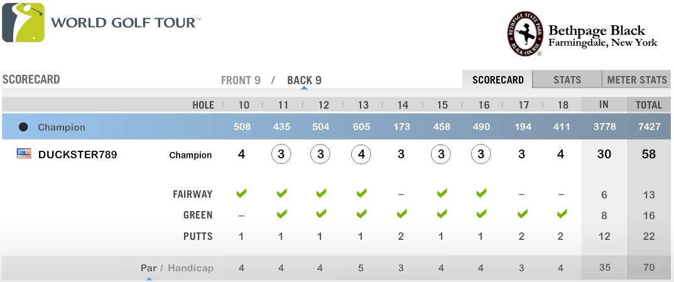Click the green checkmark for hole 18
This screenshot has height=282, width=674.
(x=562, y=214)
